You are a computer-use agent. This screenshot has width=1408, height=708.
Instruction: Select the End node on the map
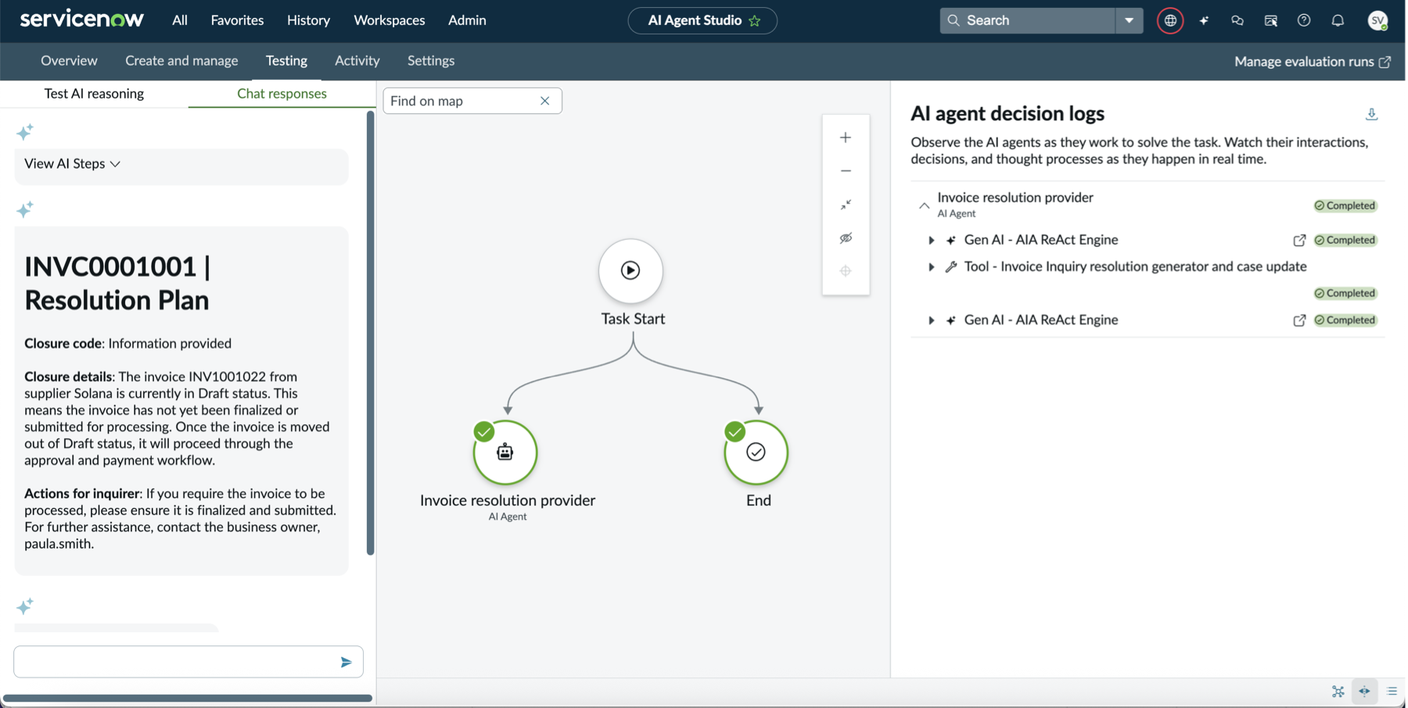(756, 452)
